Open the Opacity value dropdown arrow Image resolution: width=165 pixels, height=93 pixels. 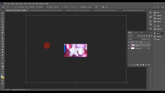151,39
